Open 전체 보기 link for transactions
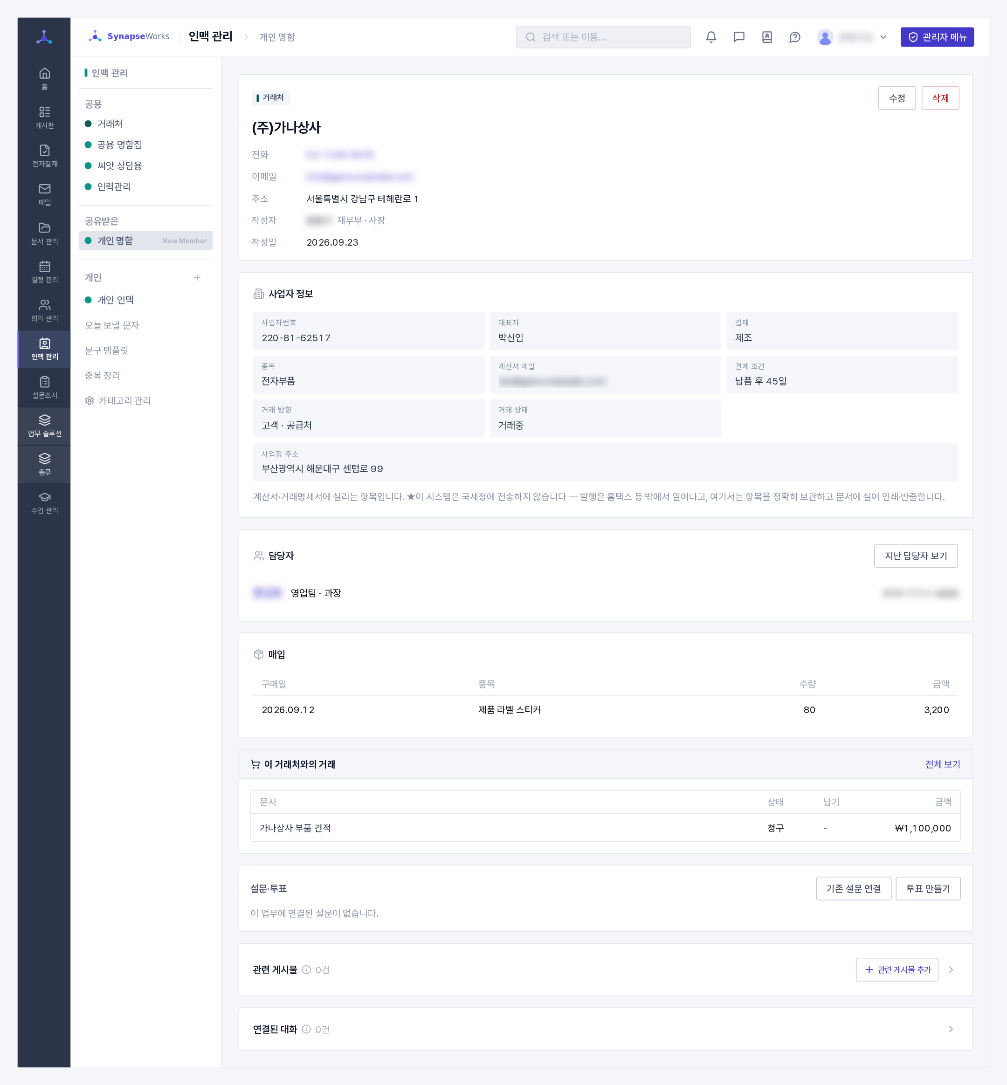 [942, 764]
